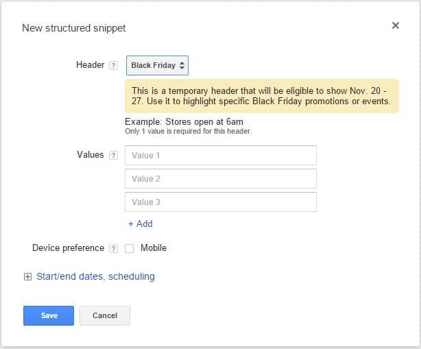Select the Value 3 input box

point(220,202)
